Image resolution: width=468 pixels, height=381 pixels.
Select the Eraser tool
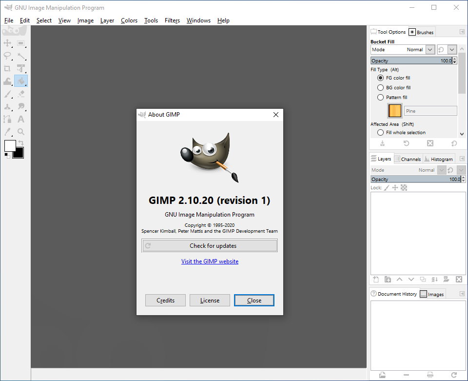pyautogui.click(x=20, y=94)
